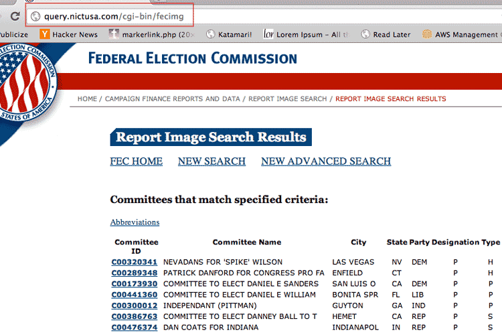
Task: Open NEW ADVANCED SEARCH link
Action: [x=326, y=161]
